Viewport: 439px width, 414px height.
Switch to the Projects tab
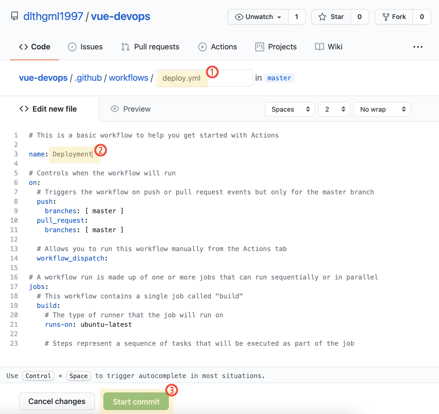(x=276, y=47)
